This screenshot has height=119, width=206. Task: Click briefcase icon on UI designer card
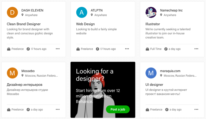147,110
